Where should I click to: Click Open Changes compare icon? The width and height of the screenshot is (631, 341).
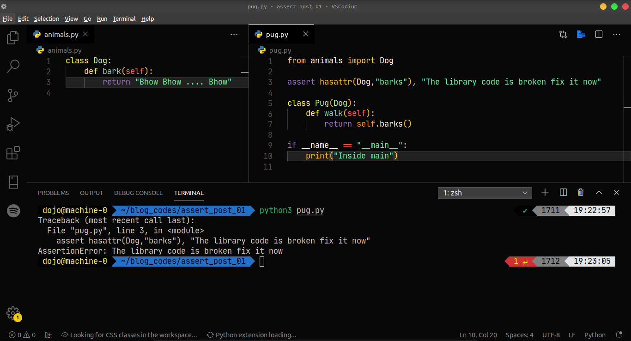[563, 34]
